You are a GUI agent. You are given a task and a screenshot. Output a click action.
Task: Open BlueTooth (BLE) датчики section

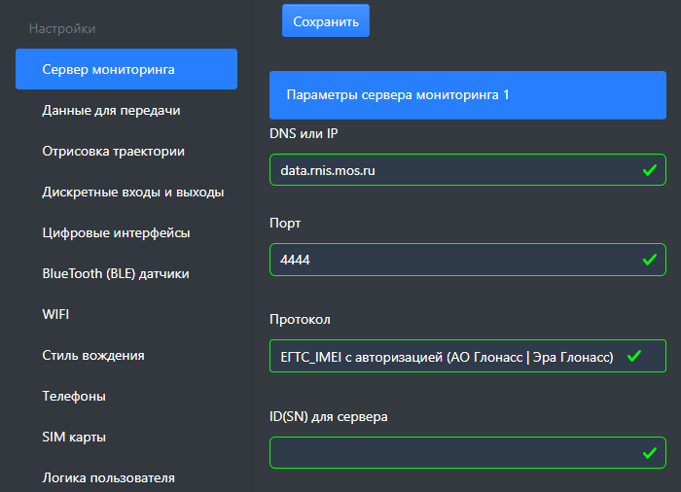(116, 274)
